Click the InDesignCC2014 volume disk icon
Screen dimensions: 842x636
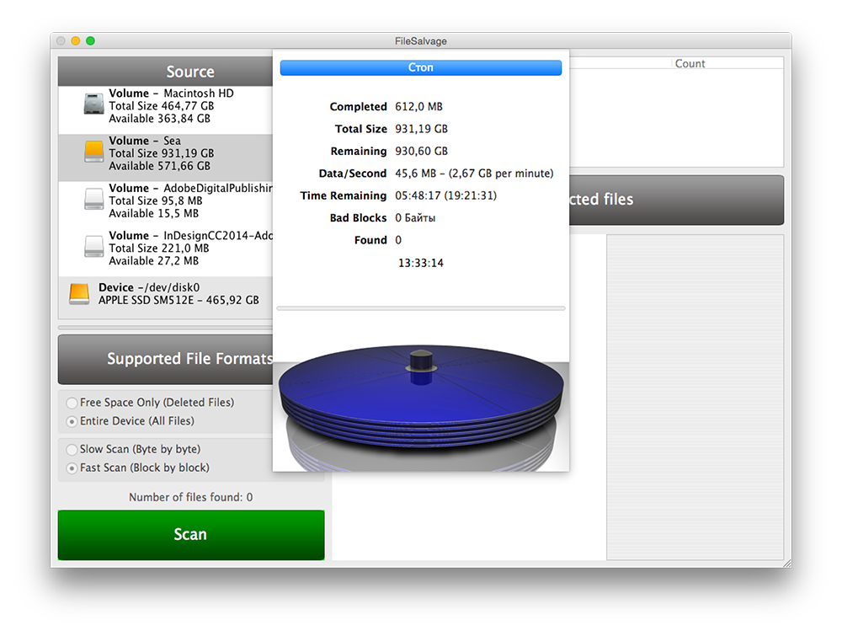tap(94, 247)
